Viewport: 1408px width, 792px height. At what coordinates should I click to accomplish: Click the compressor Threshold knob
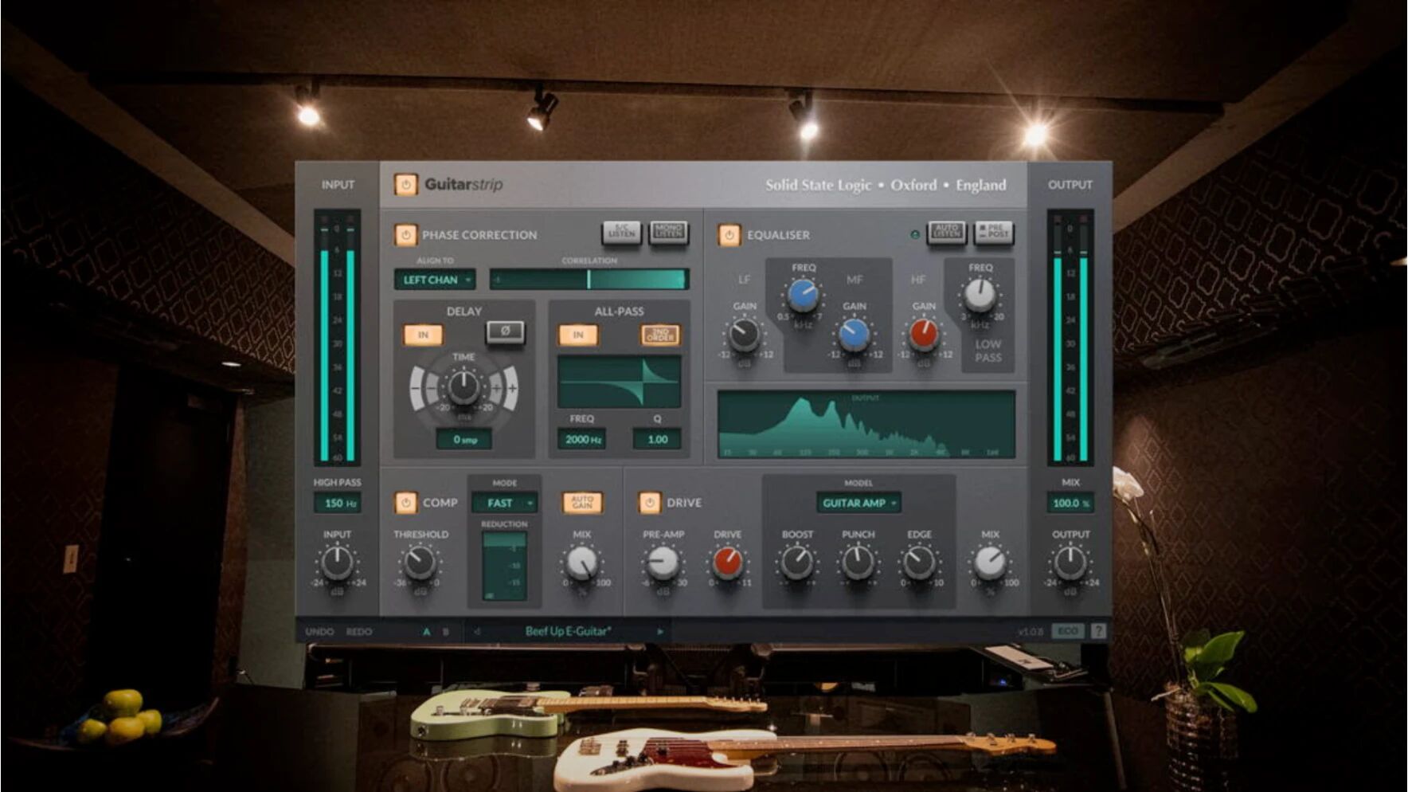click(420, 563)
